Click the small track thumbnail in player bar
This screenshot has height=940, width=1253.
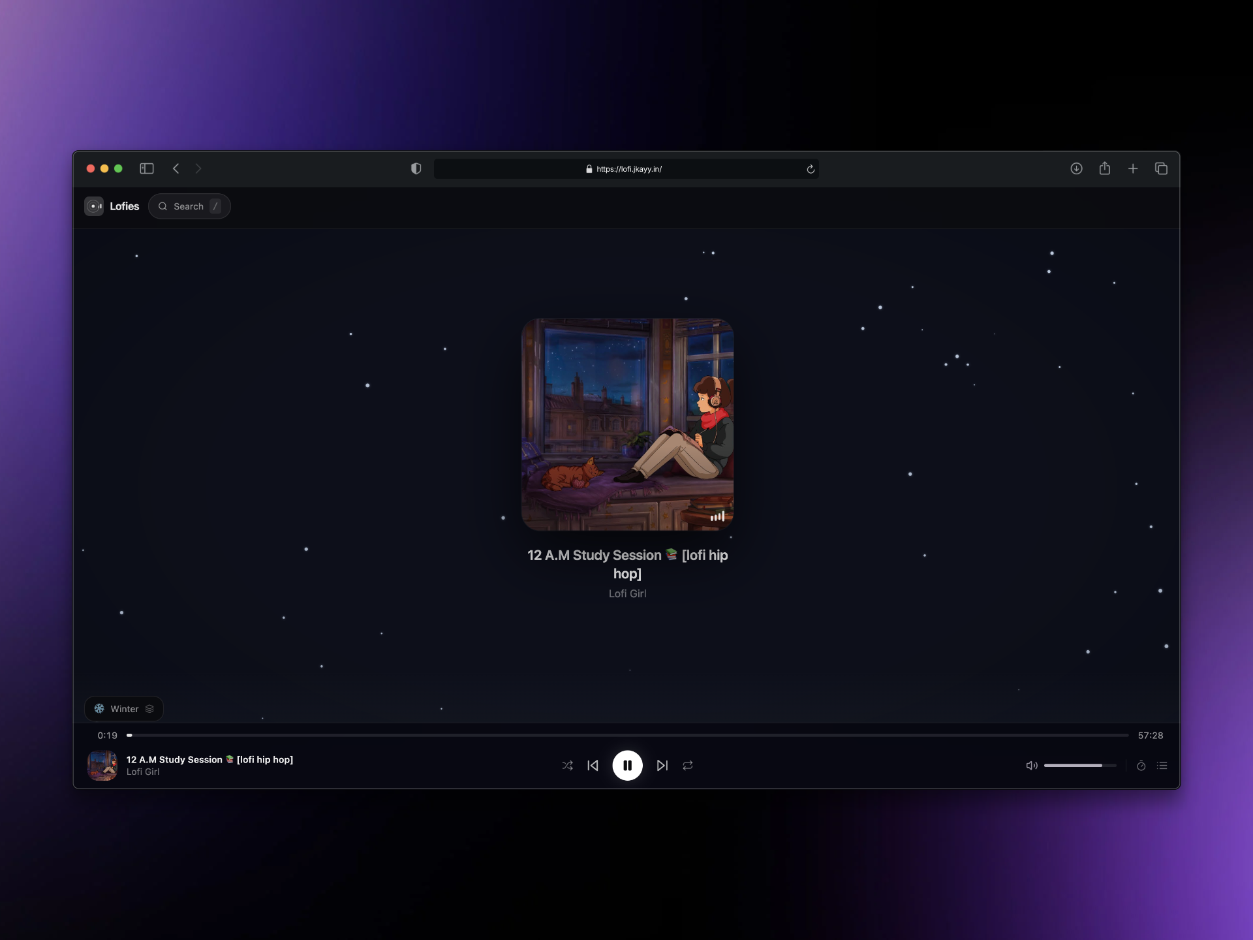[x=102, y=766]
